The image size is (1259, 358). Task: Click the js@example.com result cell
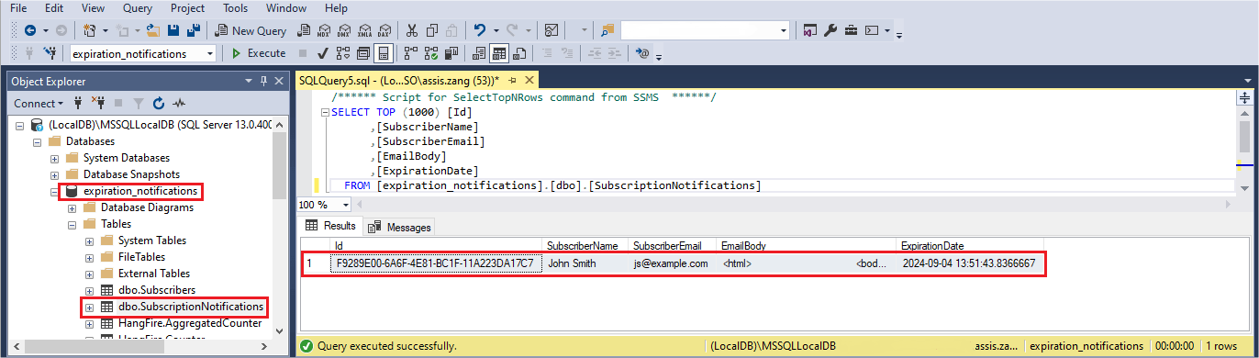673,263
